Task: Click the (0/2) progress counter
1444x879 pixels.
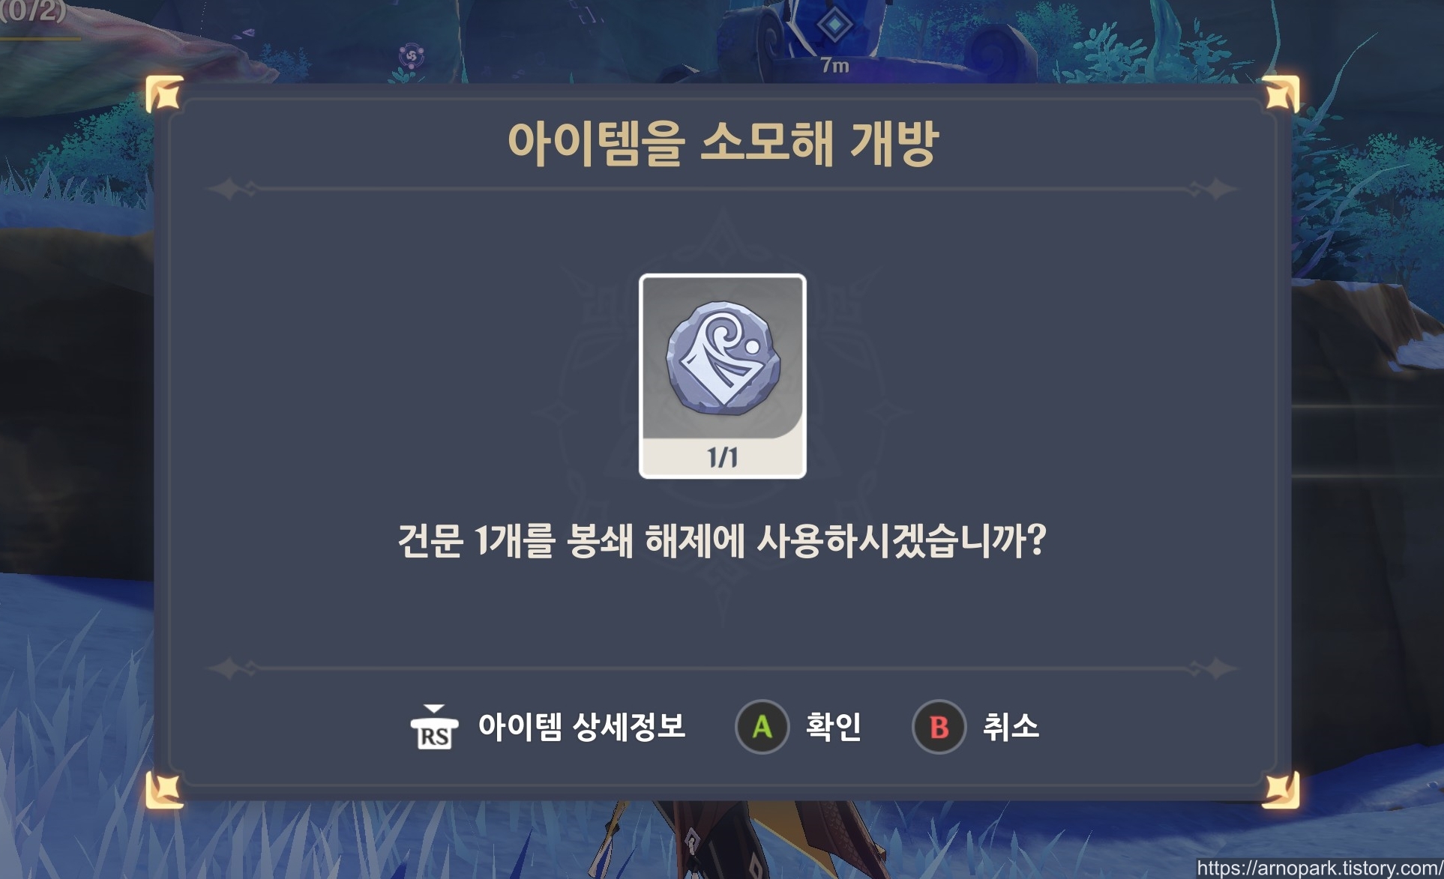Action: pos(33,11)
